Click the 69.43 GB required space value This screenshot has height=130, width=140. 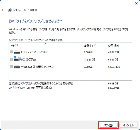pos(113,84)
